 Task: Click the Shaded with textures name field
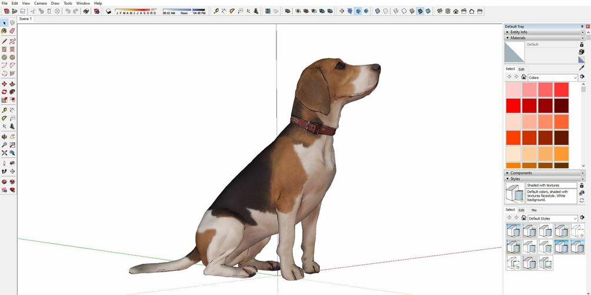(552, 185)
